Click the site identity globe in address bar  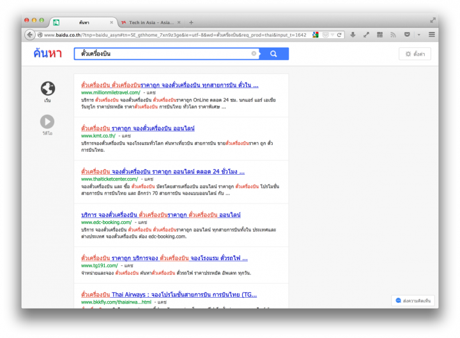40,35
